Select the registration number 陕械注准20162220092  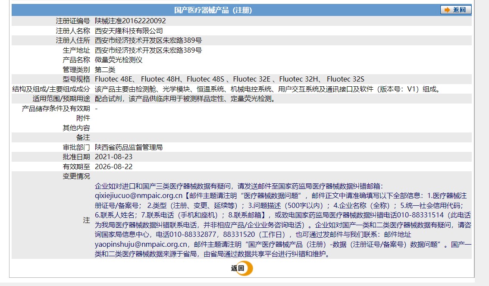pos(130,21)
